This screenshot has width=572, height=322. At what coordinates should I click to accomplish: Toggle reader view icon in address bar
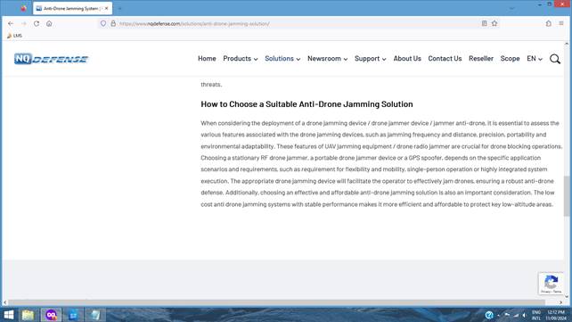[484, 23]
